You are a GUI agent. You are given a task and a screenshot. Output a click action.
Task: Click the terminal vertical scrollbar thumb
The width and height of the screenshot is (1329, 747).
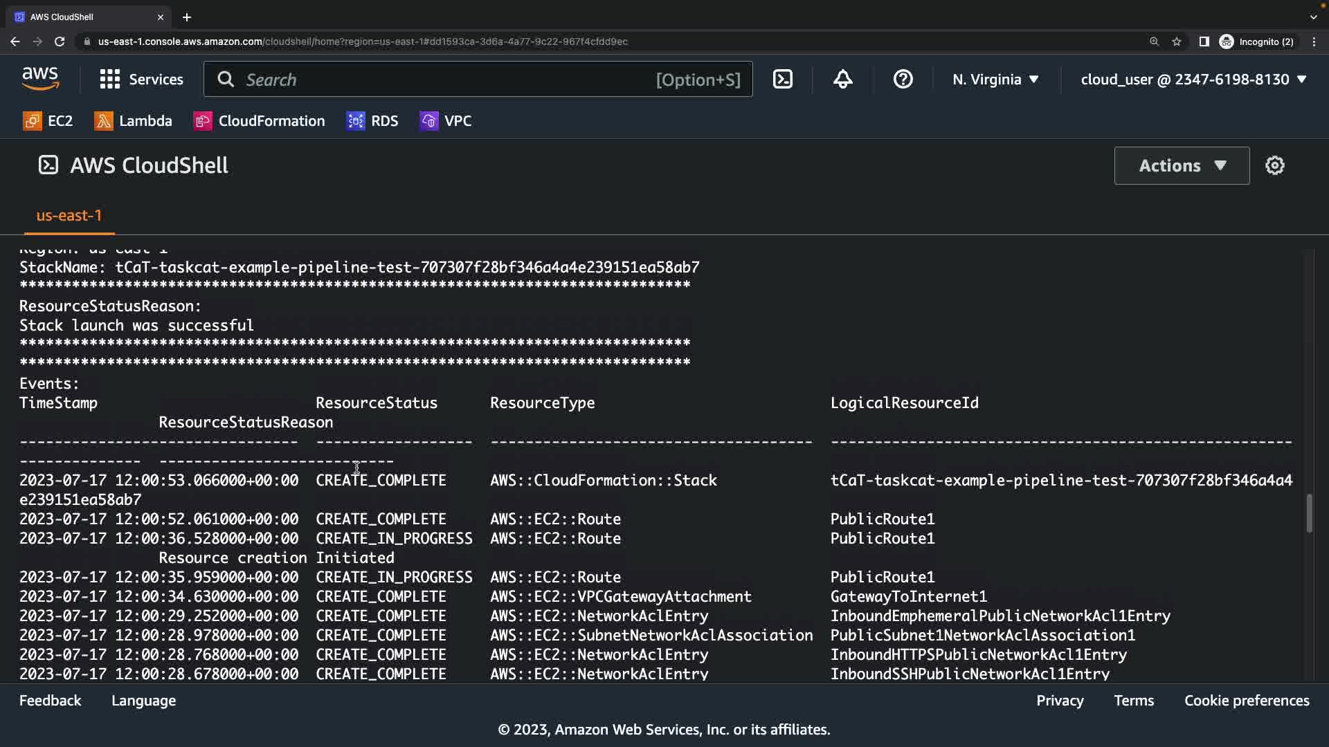click(x=1309, y=513)
